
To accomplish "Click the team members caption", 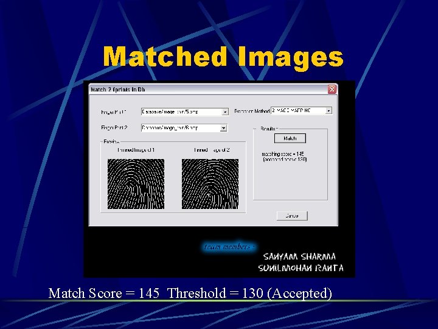I will pos(229,247).
